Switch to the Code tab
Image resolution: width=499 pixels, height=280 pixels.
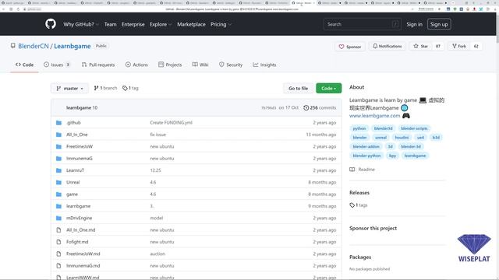24,65
